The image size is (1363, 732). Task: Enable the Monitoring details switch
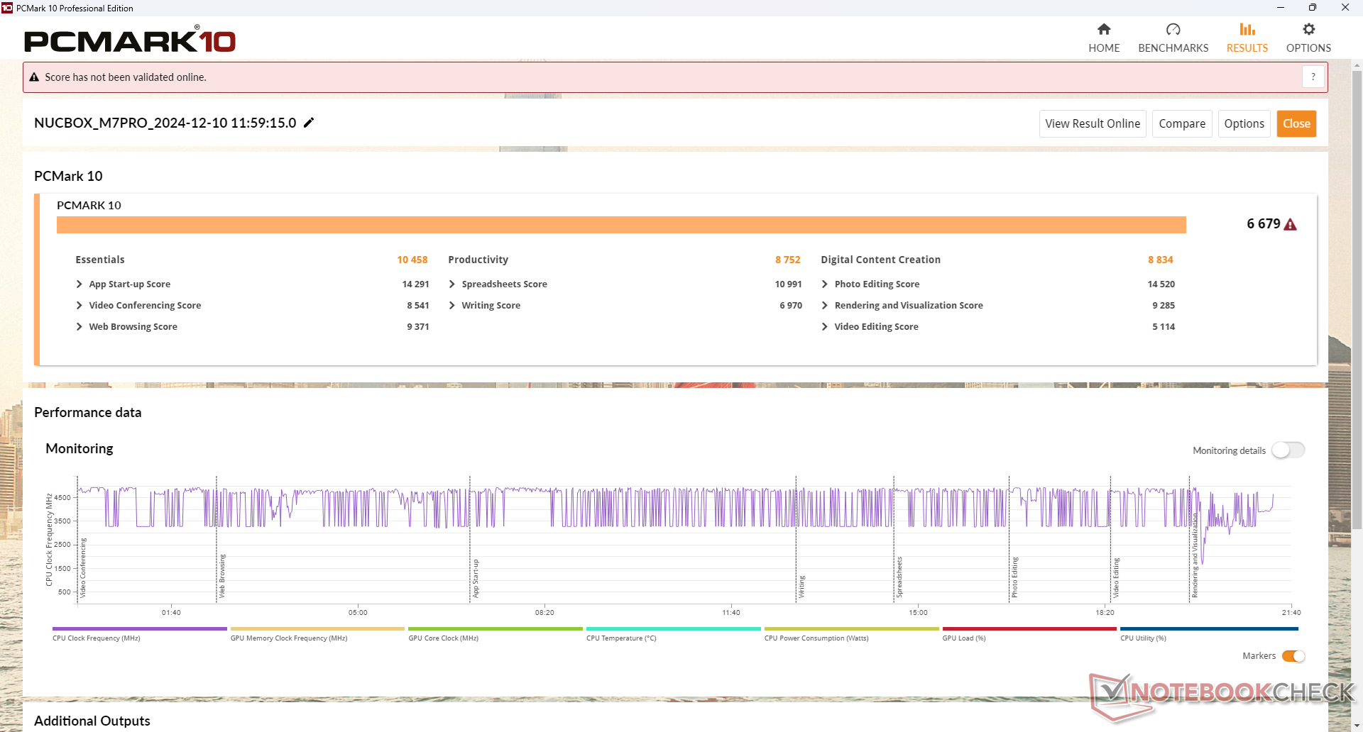point(1288,450)
